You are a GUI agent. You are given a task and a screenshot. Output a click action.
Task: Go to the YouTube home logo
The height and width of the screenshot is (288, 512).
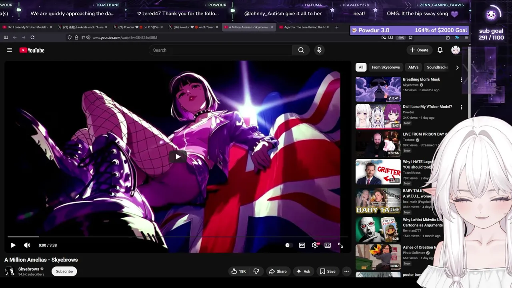click(32, 50)
